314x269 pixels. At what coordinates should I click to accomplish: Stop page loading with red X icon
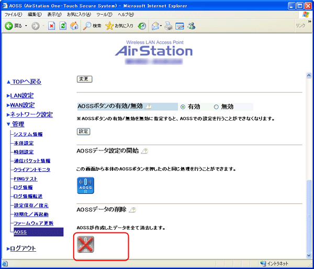click(x=51, y=26)
